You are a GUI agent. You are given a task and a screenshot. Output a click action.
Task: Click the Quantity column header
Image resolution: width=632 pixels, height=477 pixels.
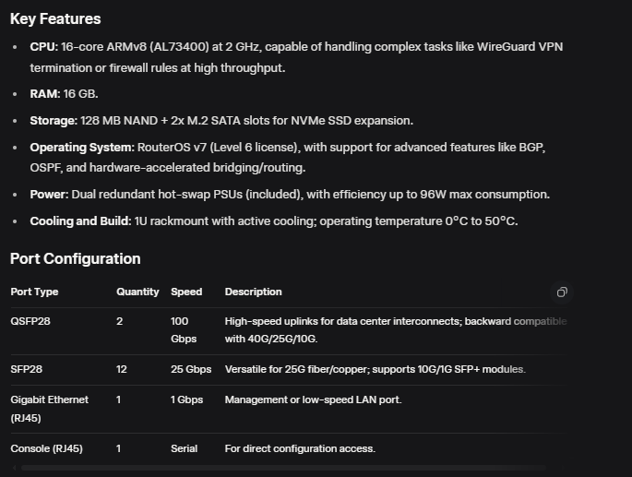(137, 292)
